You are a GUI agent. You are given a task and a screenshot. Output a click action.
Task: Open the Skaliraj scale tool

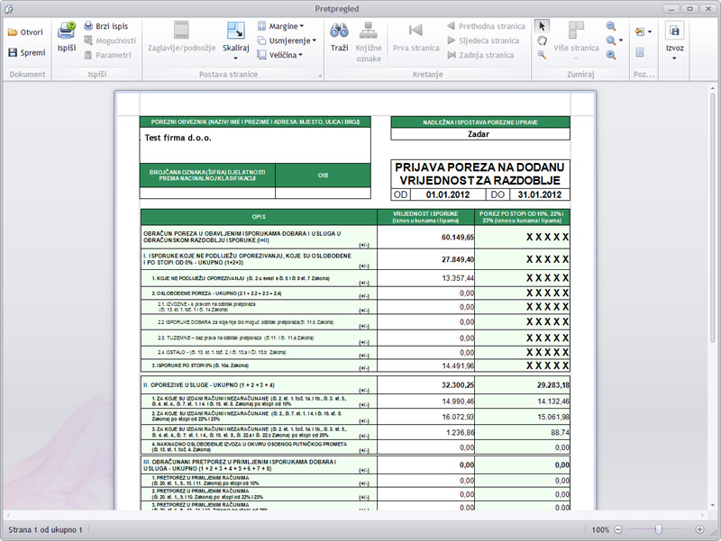236,32
